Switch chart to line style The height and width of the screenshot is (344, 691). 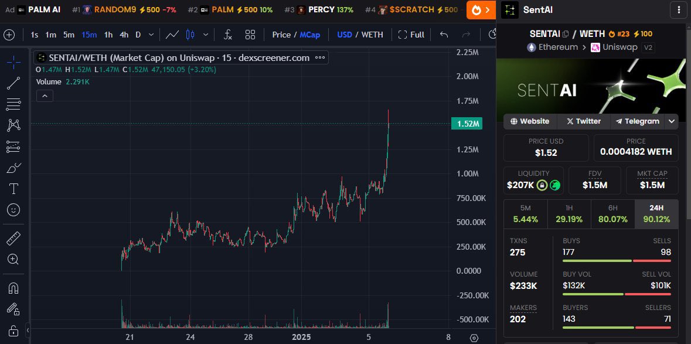pos(172,35)
